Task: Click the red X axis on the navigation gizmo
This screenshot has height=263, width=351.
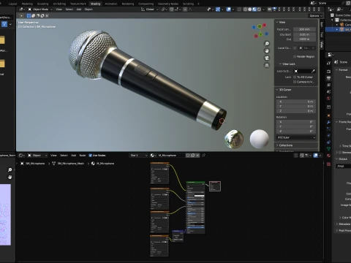Action: click(x=265, y=25)
